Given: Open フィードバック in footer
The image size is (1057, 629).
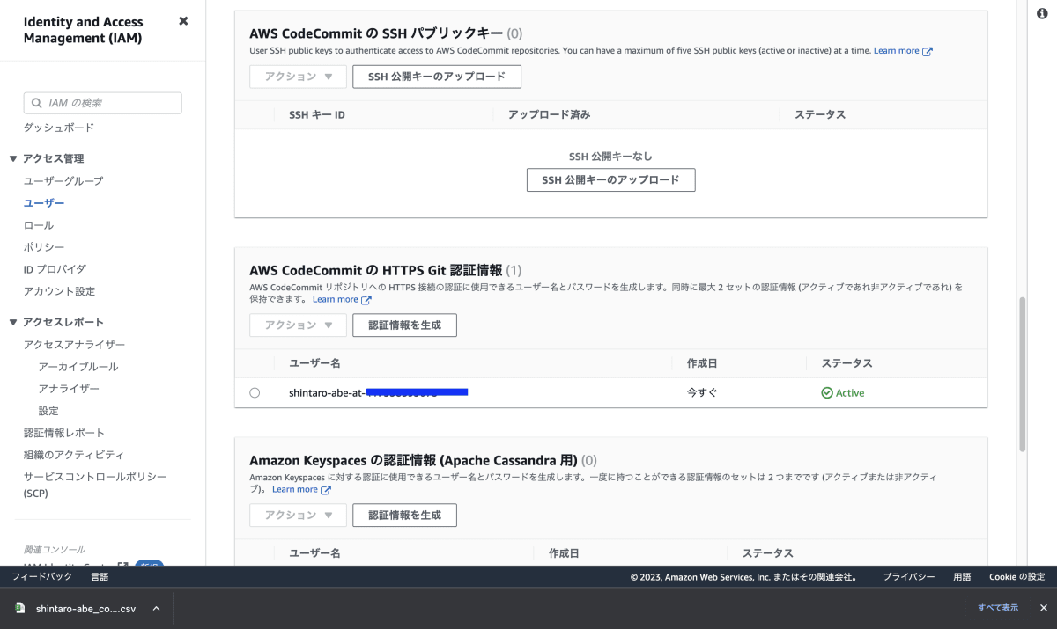Looking at the screenshot, I should [42, 577].
